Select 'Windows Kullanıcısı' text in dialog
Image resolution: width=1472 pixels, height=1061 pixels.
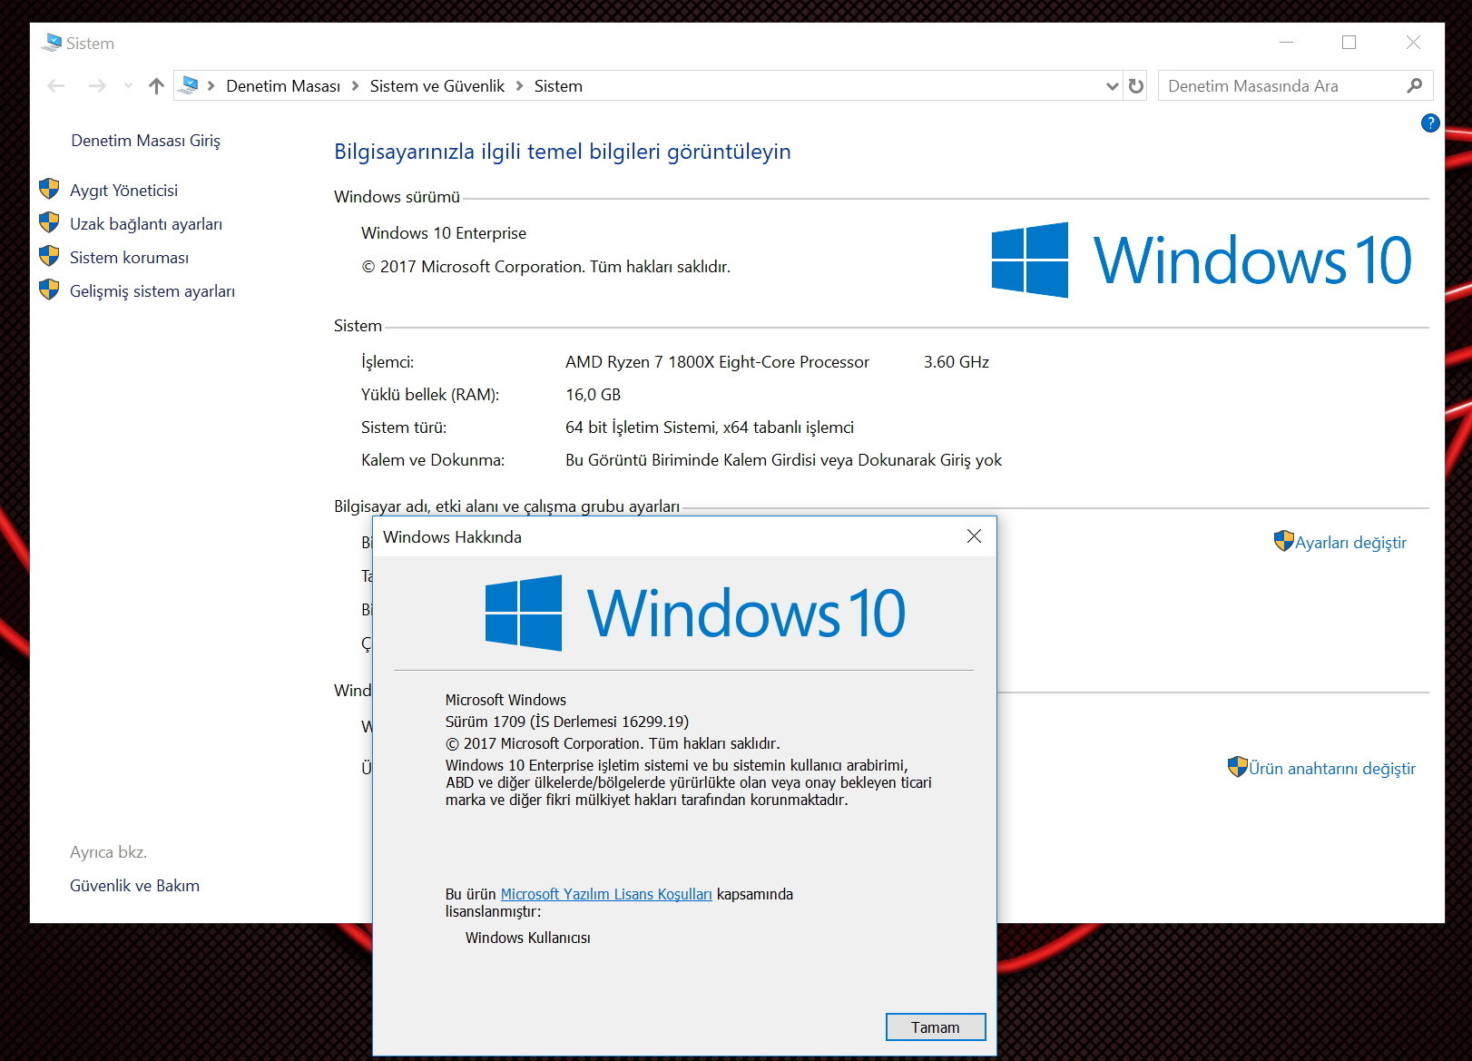(527, 938)
